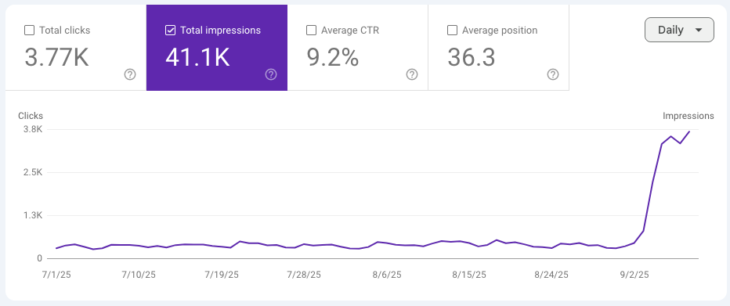Open help icon on Total clicks card

coord(130,74)
